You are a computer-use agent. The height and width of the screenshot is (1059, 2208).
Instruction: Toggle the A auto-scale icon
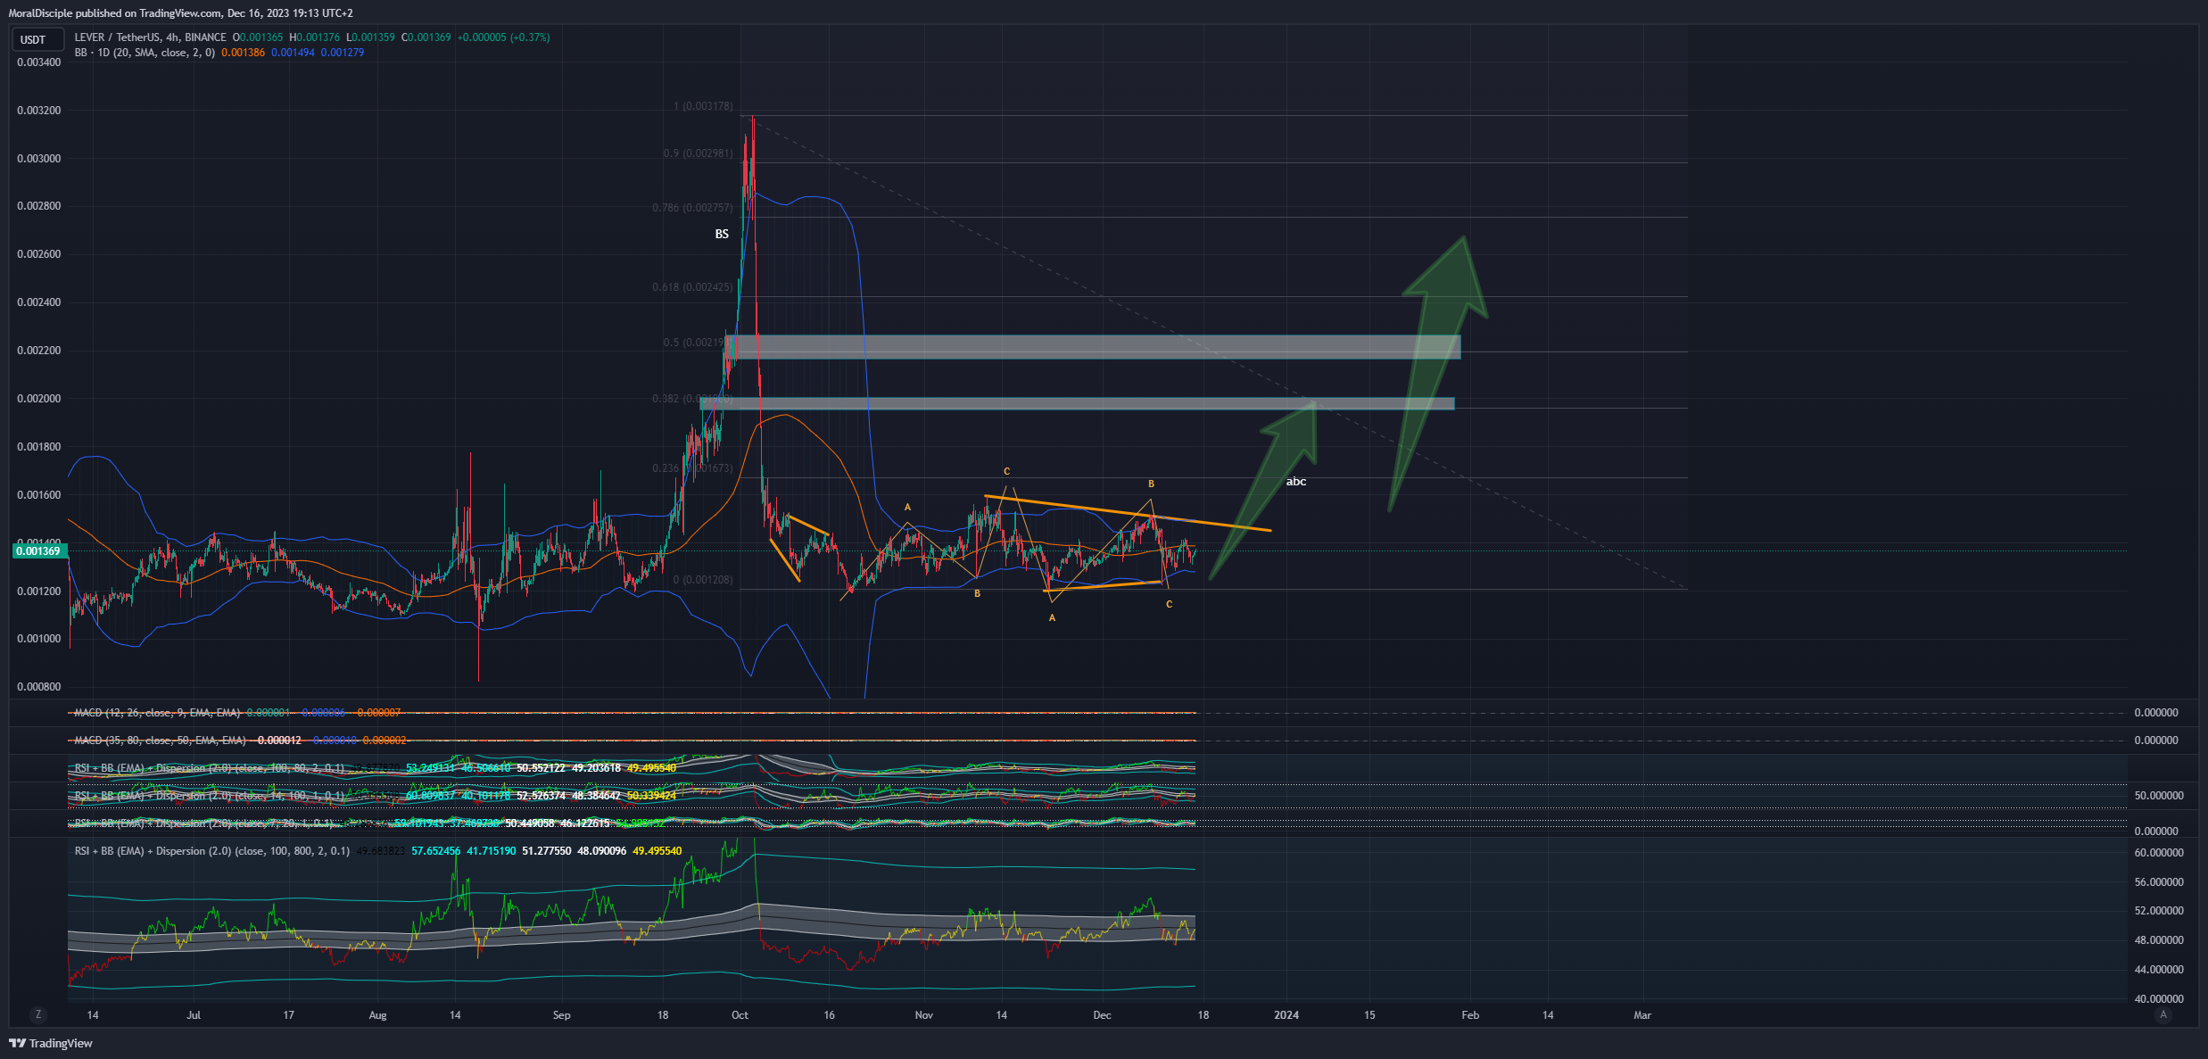click(x=2163, y=1014)
